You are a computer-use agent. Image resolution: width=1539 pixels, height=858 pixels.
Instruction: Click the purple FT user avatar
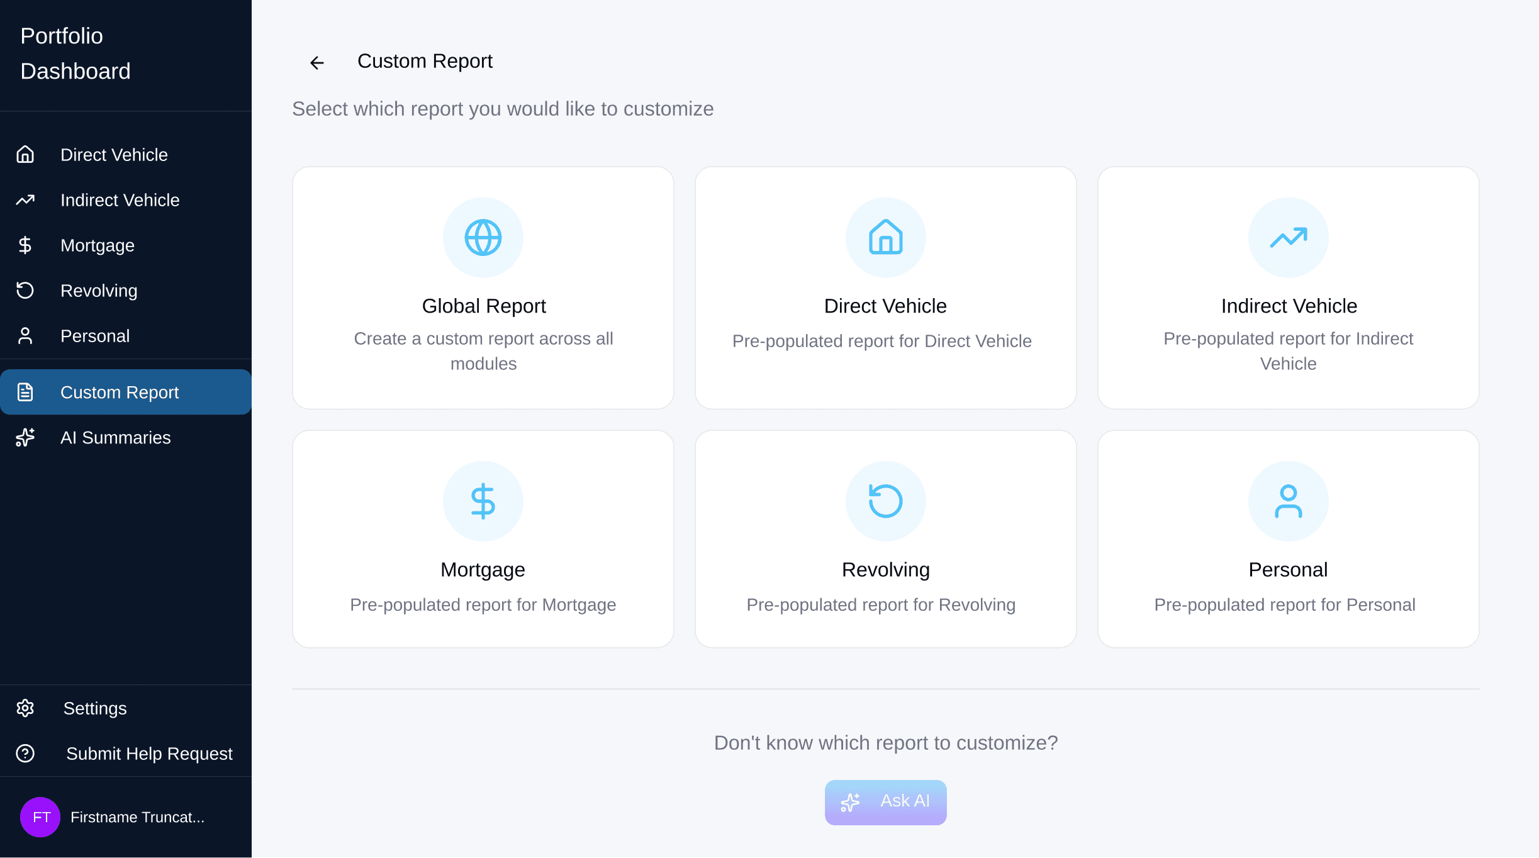pos(40,817)
